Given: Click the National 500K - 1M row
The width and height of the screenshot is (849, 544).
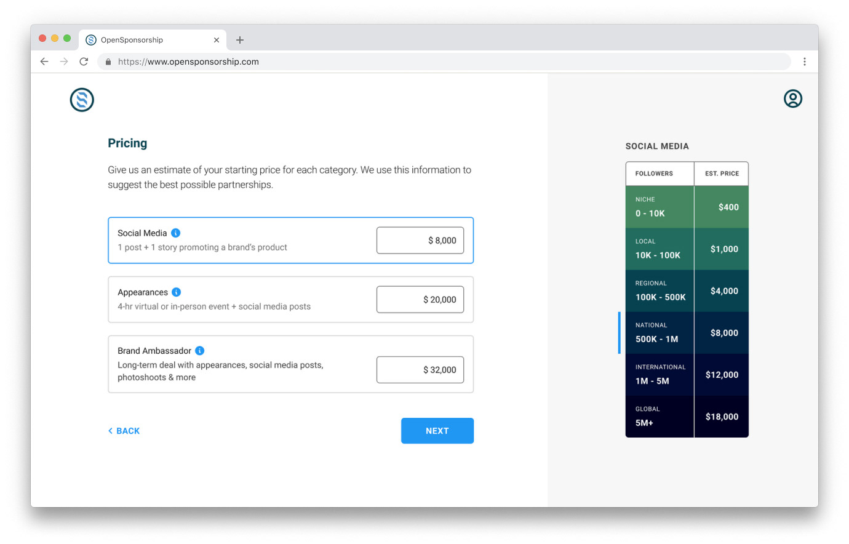Looking at the screenshot, I should (687, 333).
